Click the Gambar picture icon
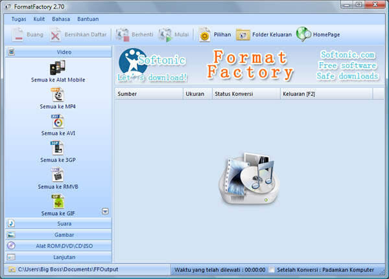Image resolution: width=389 pixels, height=279 pixels. pyautogui.click(x=12, y=235)
